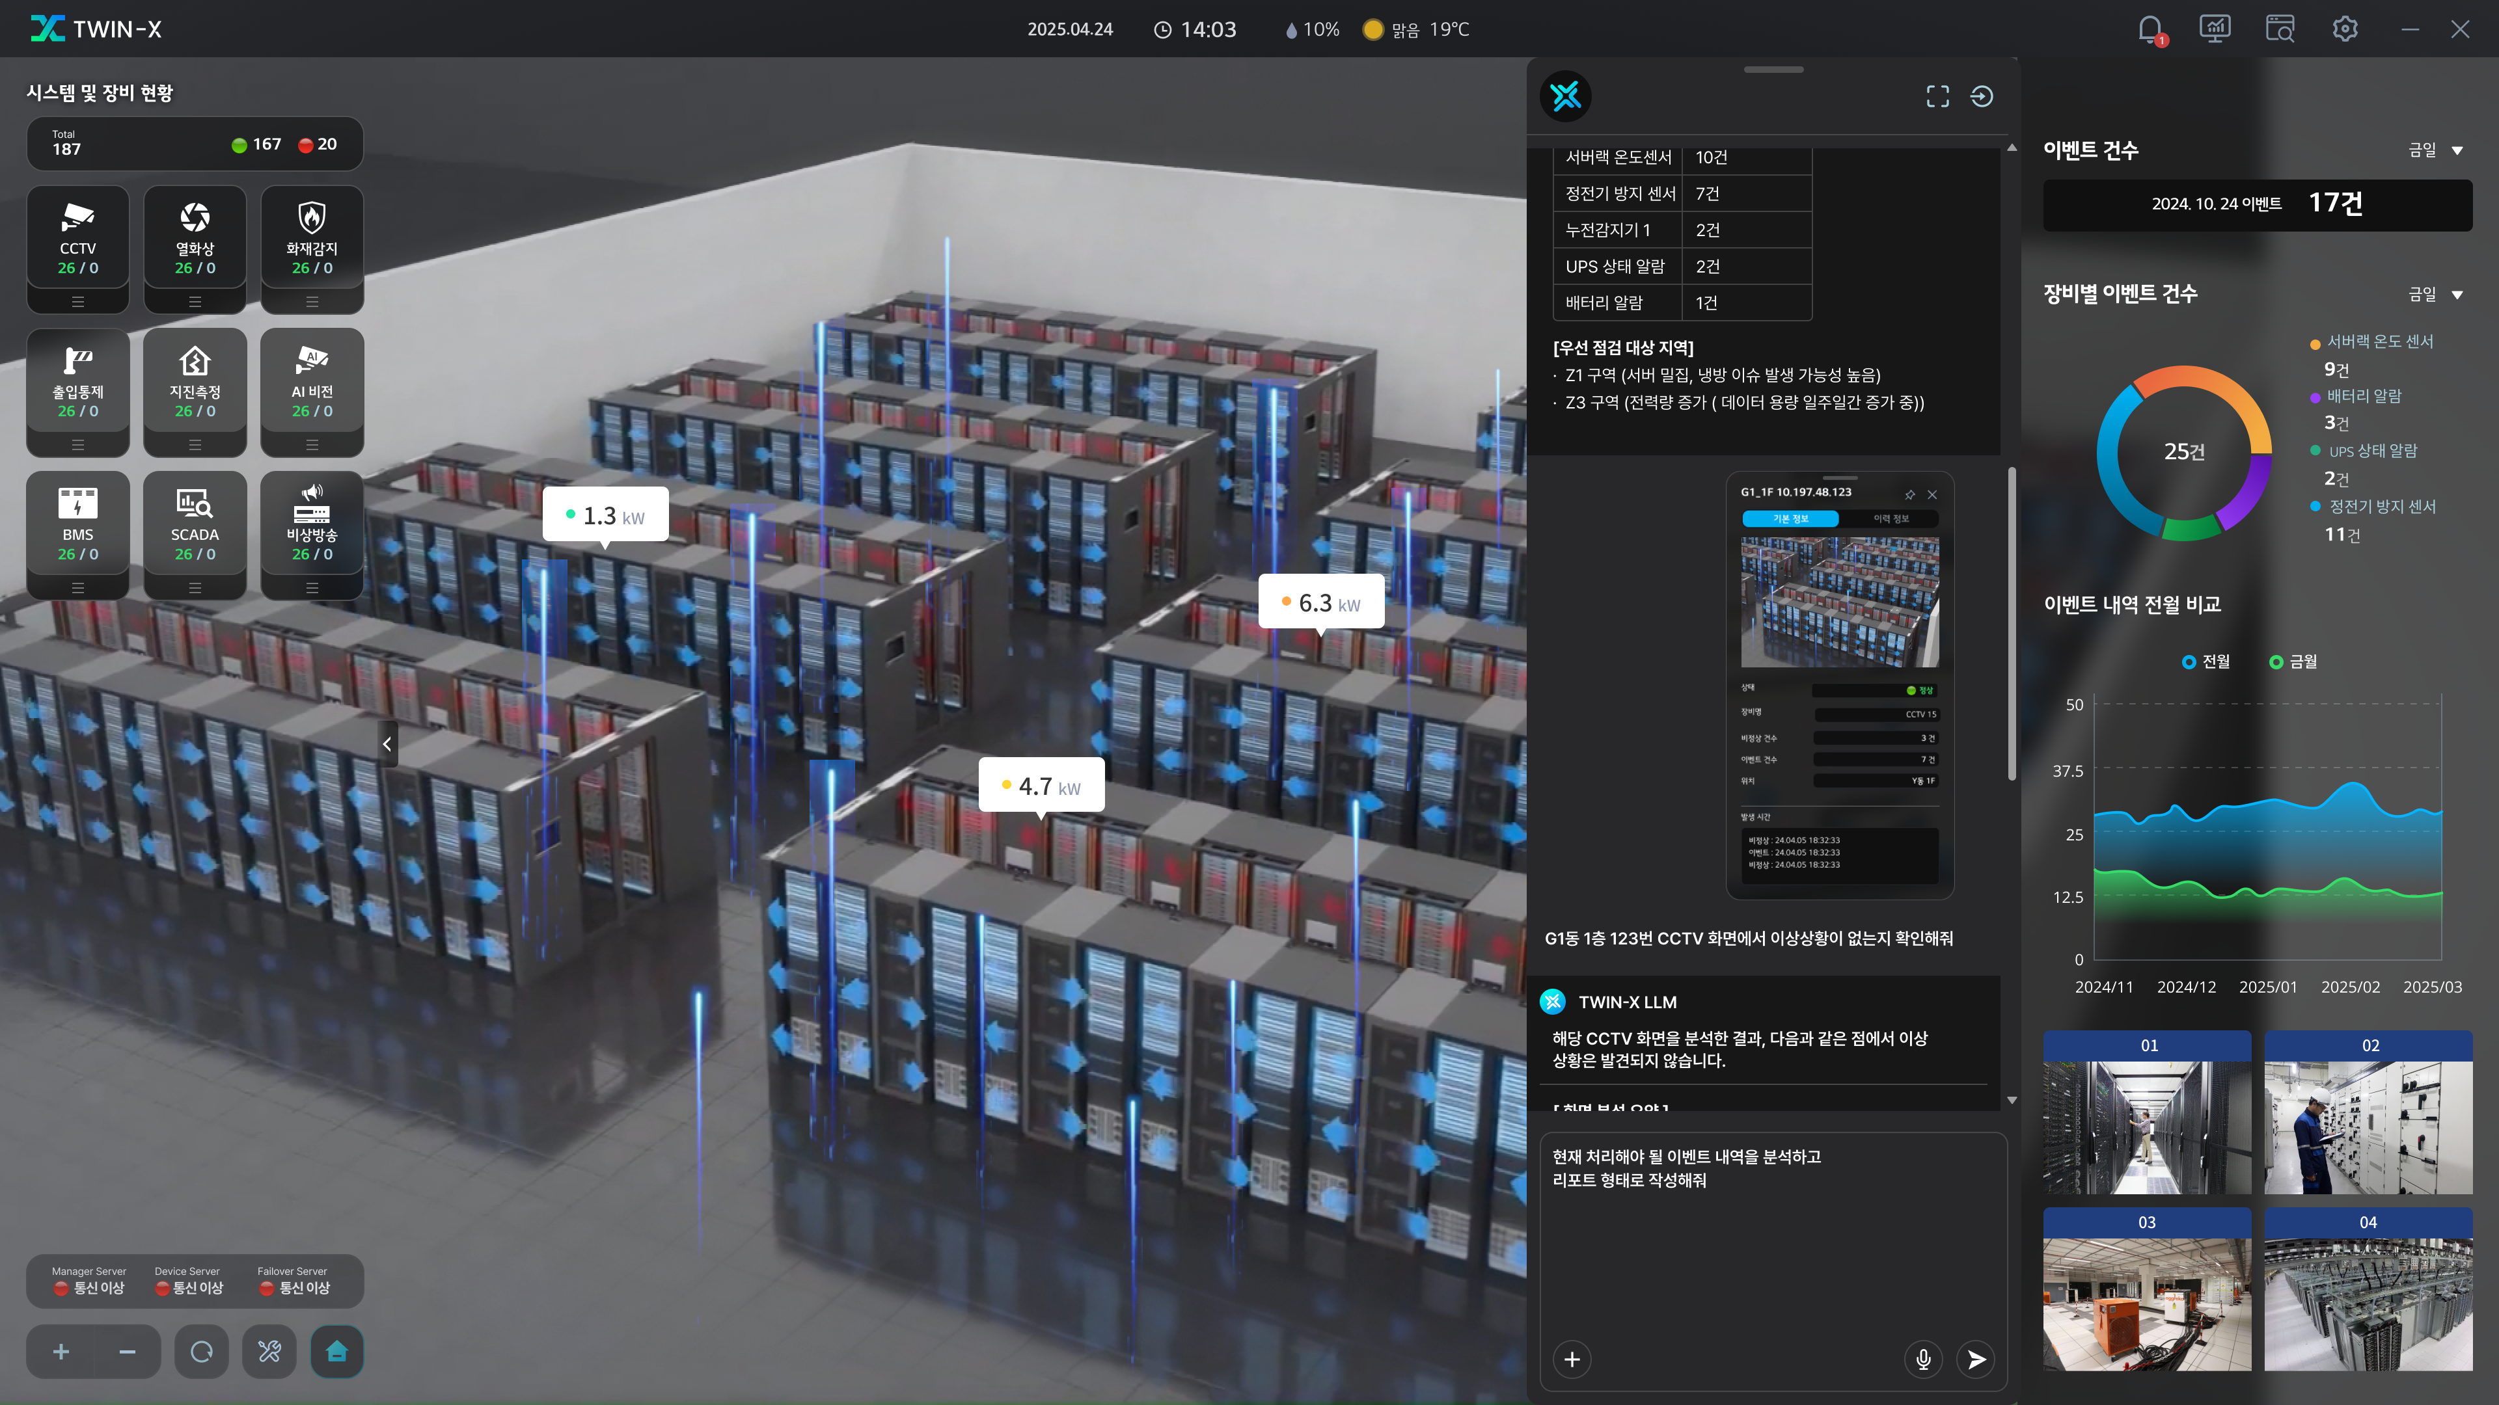The width and height of the screenshot is (2499, 1405).
Task: Expand the BMS tile list menu
Action: point(77,587)
